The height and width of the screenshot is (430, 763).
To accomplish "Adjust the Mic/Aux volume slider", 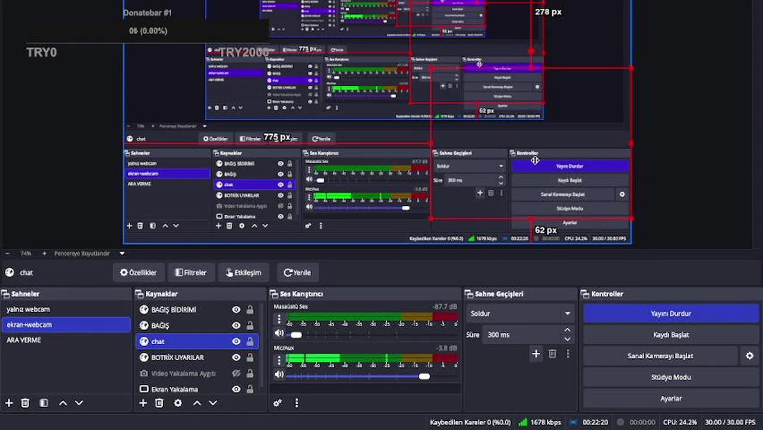I will pyautogui.click(x=373, y=376).
